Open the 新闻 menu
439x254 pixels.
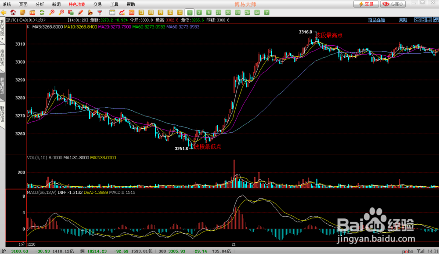[56, 4]
